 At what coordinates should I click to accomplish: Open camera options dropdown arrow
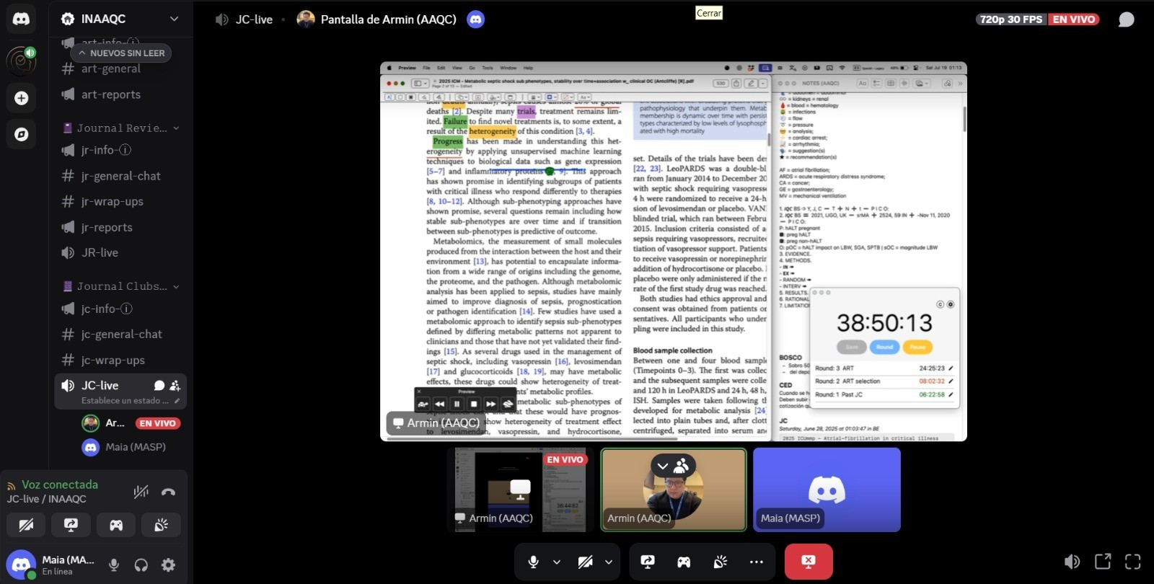point(609,562)
